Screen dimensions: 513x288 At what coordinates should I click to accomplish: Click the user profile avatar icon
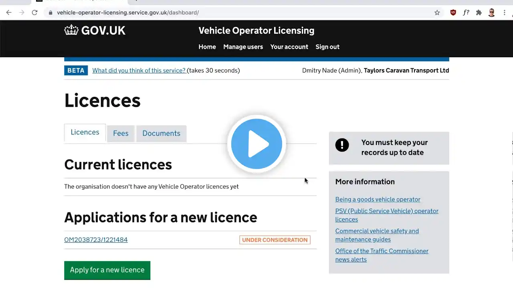click(x=492, y=12)
